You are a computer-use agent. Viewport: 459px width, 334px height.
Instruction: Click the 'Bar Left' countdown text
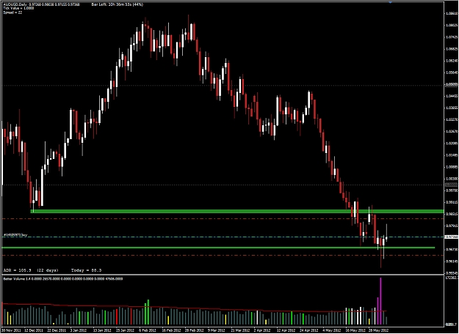pyautogui.click(x=117, y=4)
